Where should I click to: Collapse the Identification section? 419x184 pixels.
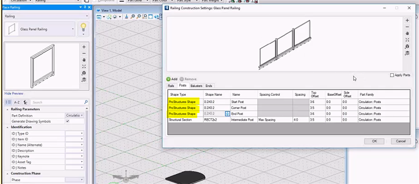click(7, 127)
